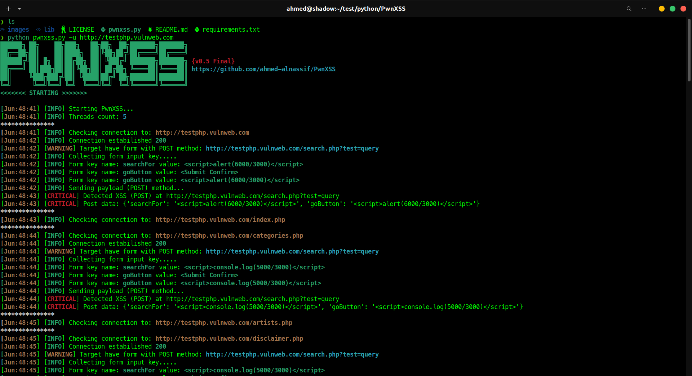Image resolution: width=692 pixels, height=376 pixels.
Task: Open the terminal search magnifier
Action: 629,9
